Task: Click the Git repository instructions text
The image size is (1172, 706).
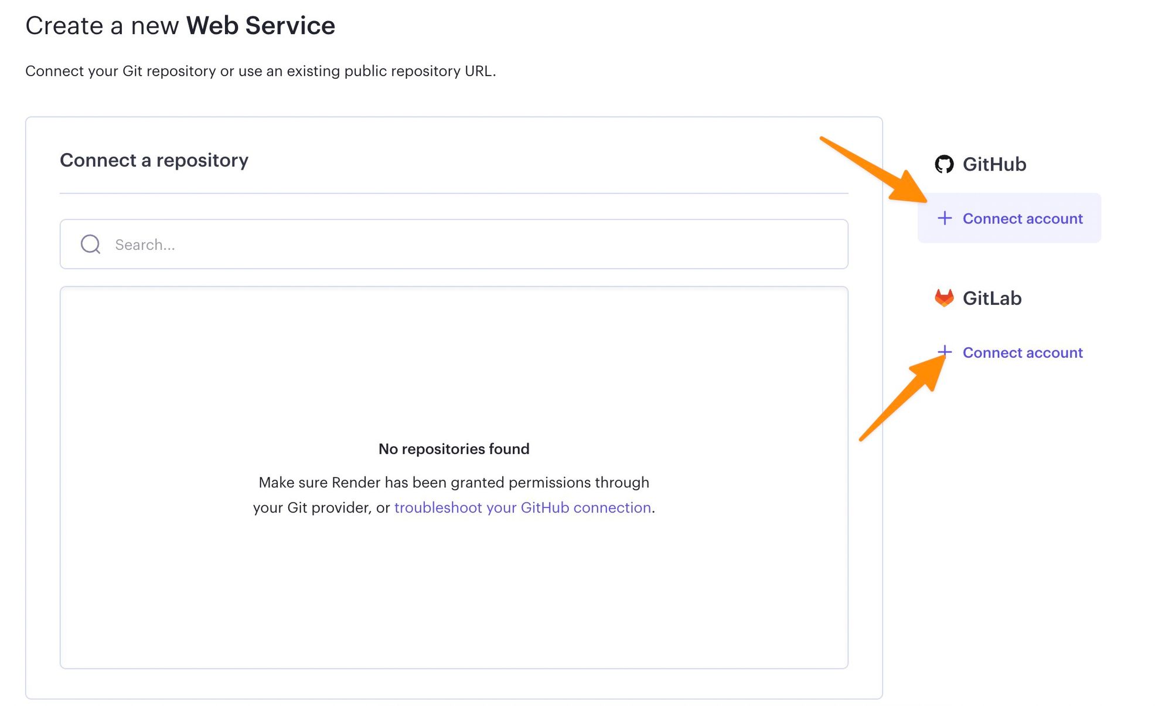Action: coord(260,70)
